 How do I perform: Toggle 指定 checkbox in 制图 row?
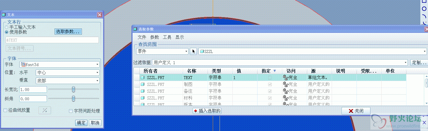coord(270,84)
